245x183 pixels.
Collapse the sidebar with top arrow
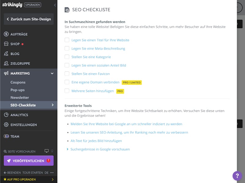55,5
